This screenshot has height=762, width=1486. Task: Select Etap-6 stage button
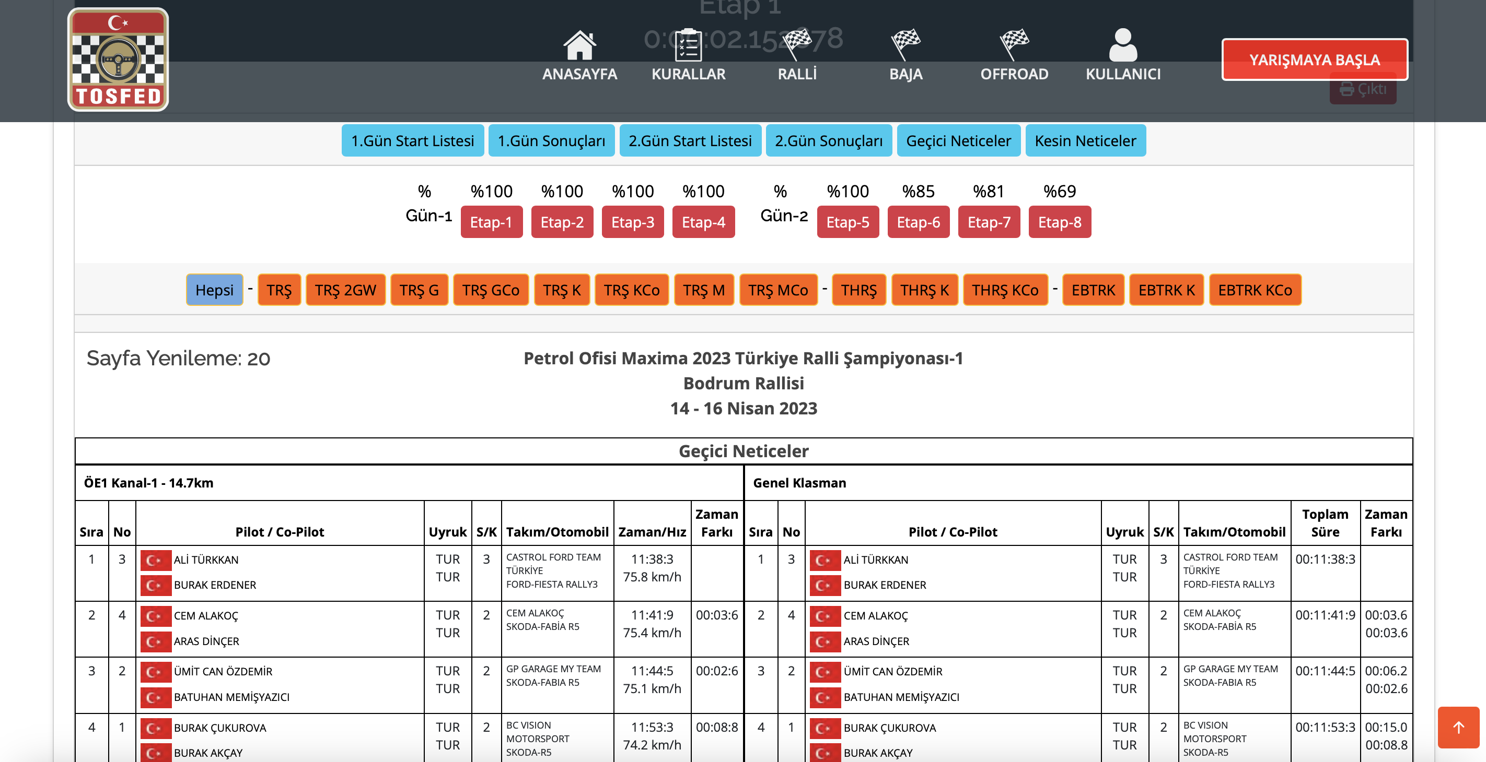pyautogui.click(x=919, y=222)
